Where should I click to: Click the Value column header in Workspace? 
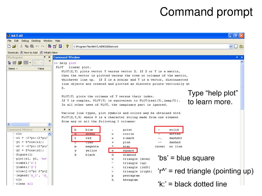click(x=43, y=68)
